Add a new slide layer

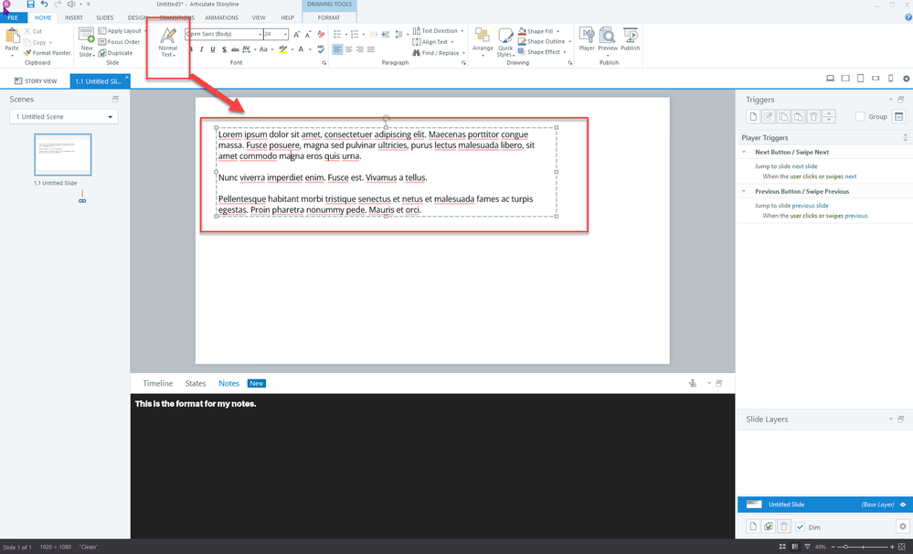pos(753,527)
